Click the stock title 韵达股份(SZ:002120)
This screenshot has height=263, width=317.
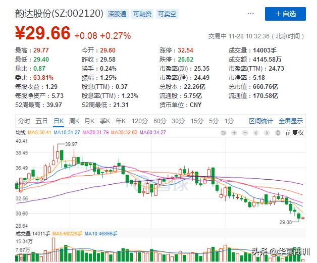(x=59, y=14)
